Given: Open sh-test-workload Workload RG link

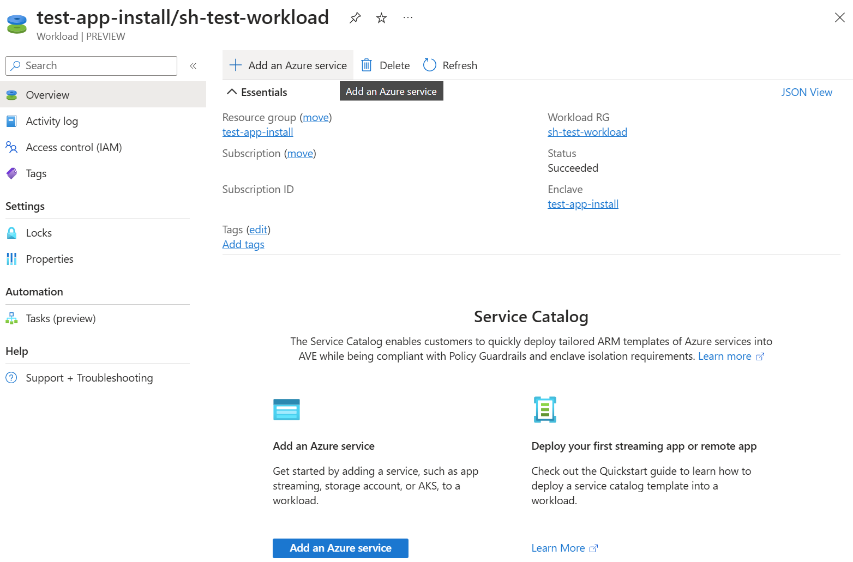Looking at the screenshot, I should 587,132.
